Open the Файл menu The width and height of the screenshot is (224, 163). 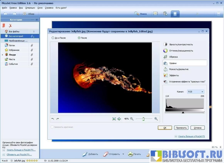(x=4, y=8)
